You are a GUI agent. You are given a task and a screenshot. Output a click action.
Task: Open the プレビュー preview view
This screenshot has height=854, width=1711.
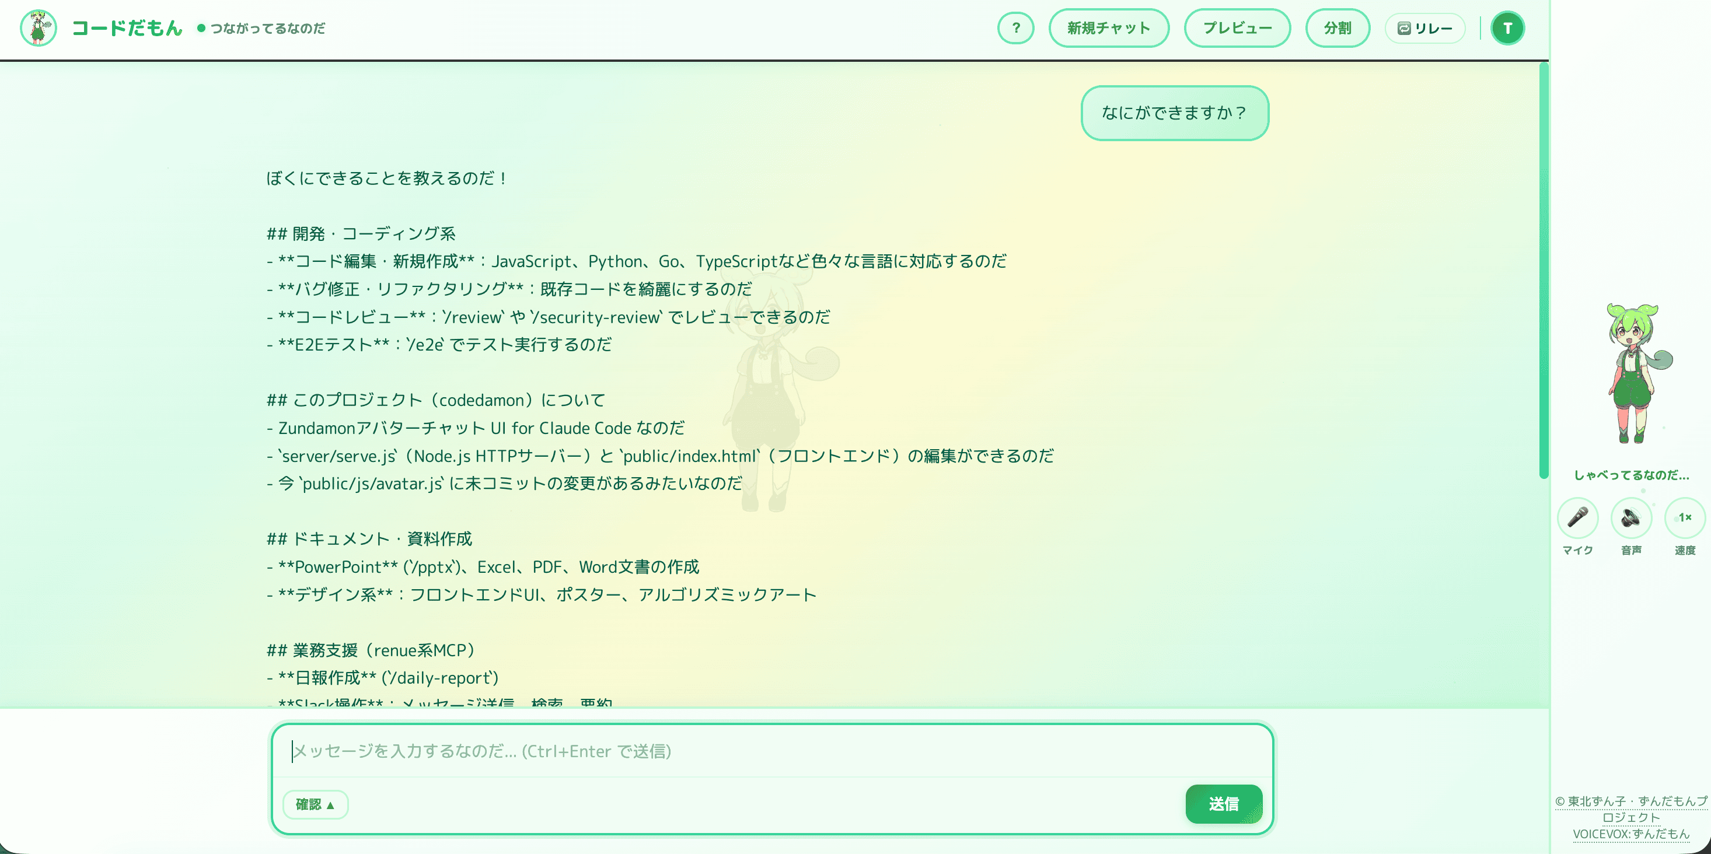[1237, 28]
